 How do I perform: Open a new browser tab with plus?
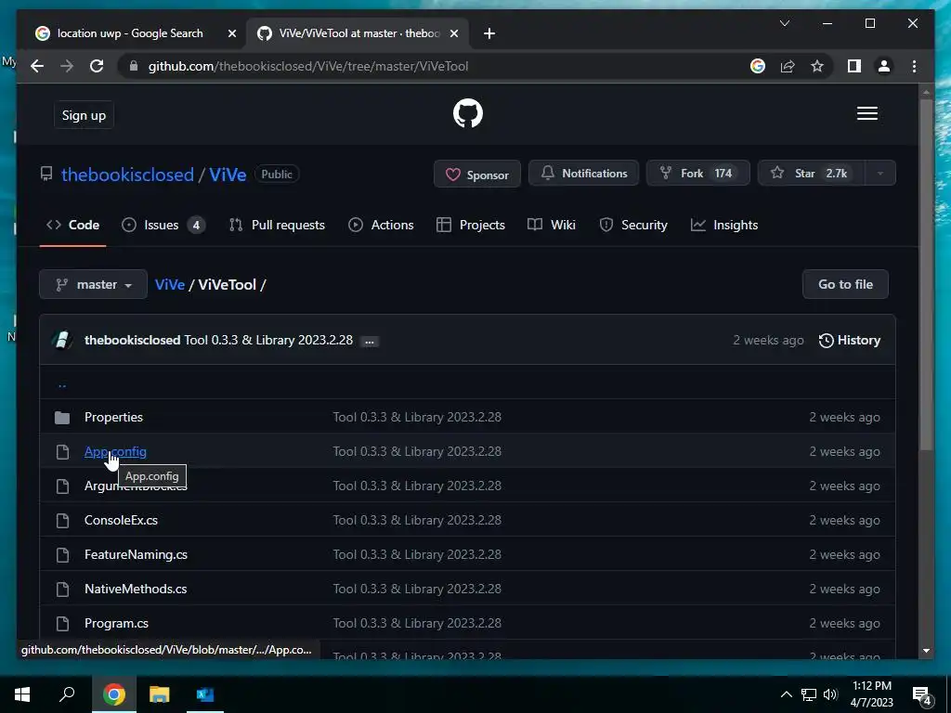[489, 33]
